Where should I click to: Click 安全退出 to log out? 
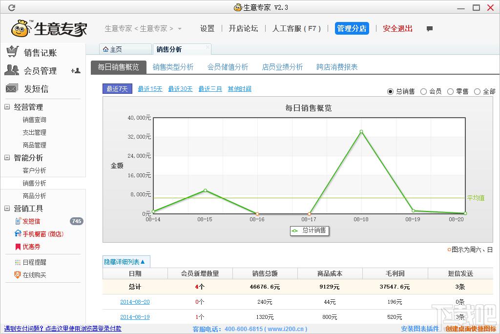(x=397, y=28)
